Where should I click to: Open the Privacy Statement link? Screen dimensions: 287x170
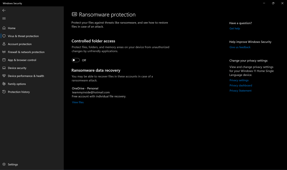(x=240, y=90)
